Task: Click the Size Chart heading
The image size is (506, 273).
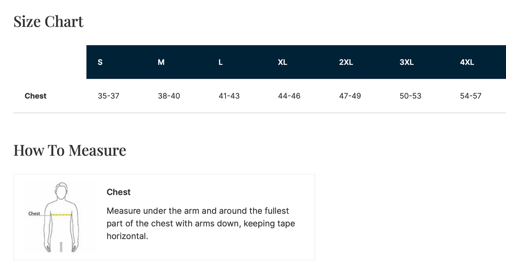Action: [x=48, y=22]
